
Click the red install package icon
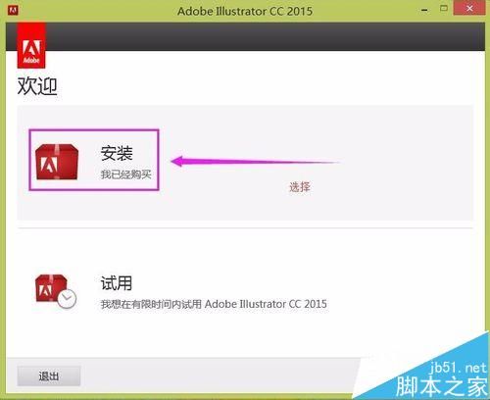(57, 161)
